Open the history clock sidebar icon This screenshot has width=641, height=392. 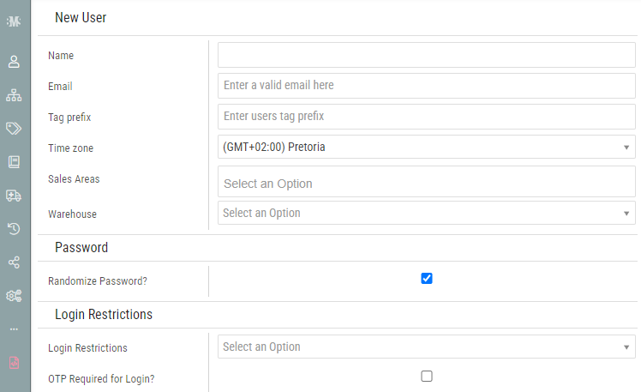click(14, 228)
